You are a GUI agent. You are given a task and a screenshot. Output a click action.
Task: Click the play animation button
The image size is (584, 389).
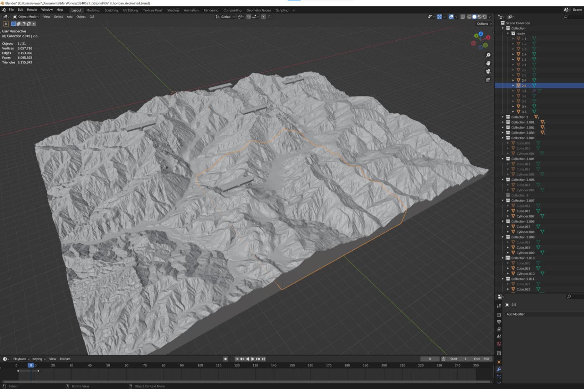[x=253, y=359]
